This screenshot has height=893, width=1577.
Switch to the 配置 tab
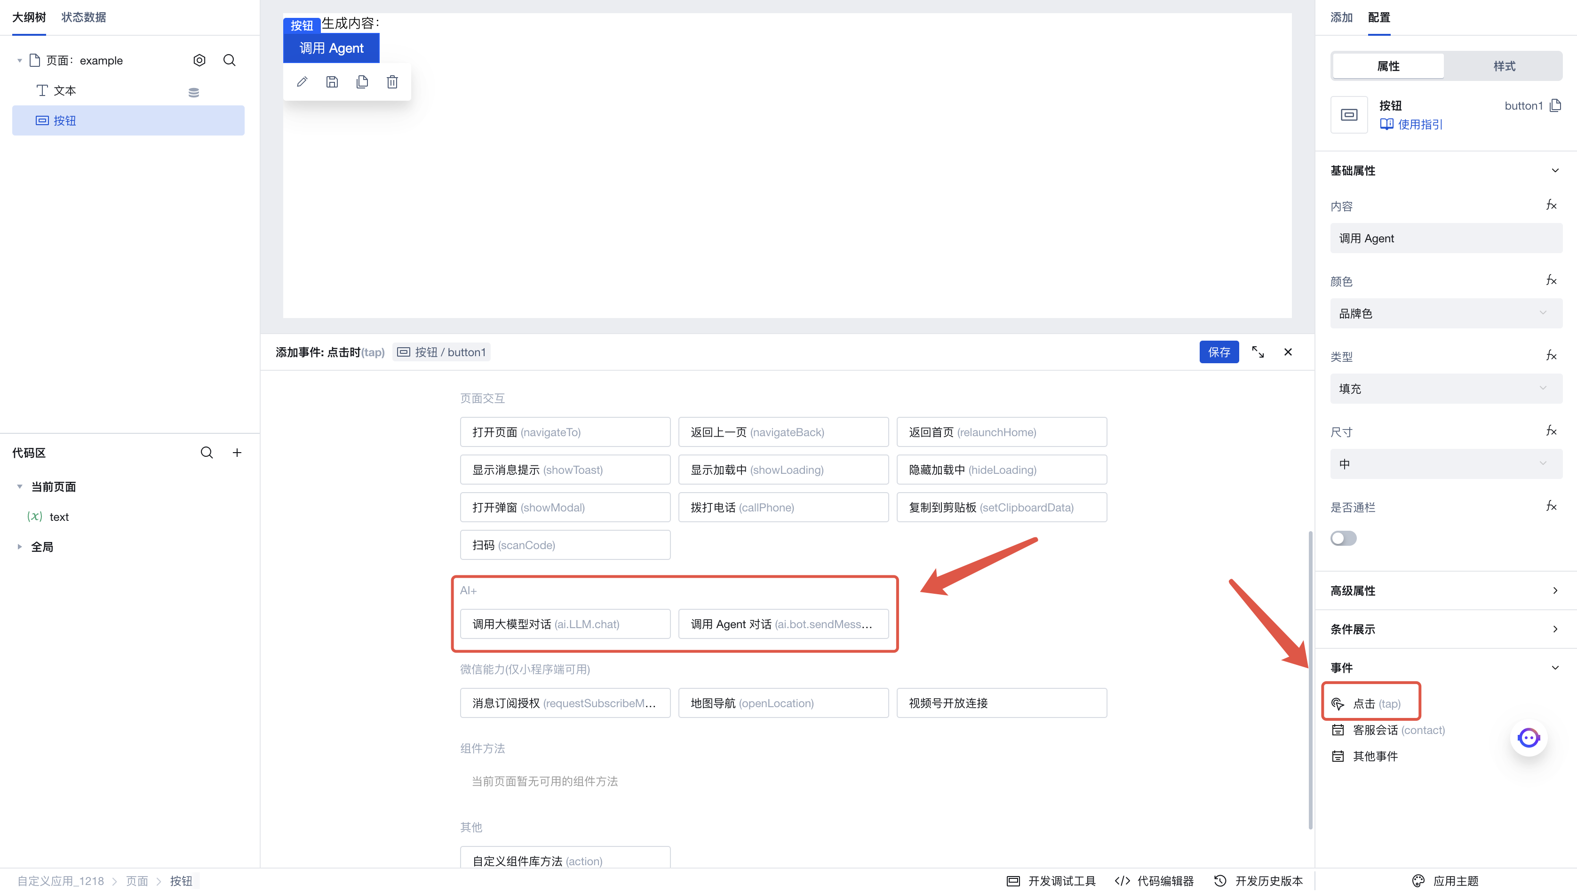click(1379, 17)
